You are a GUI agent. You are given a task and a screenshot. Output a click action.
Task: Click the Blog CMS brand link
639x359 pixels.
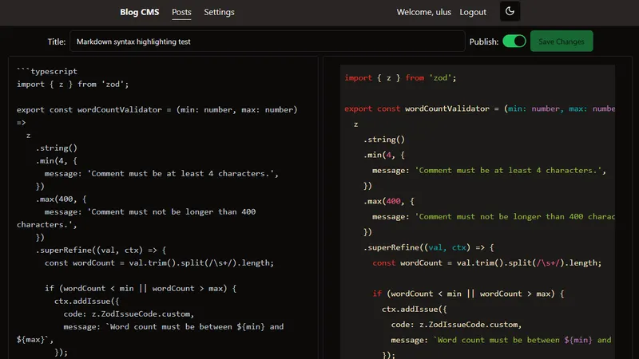pos(139,12)
